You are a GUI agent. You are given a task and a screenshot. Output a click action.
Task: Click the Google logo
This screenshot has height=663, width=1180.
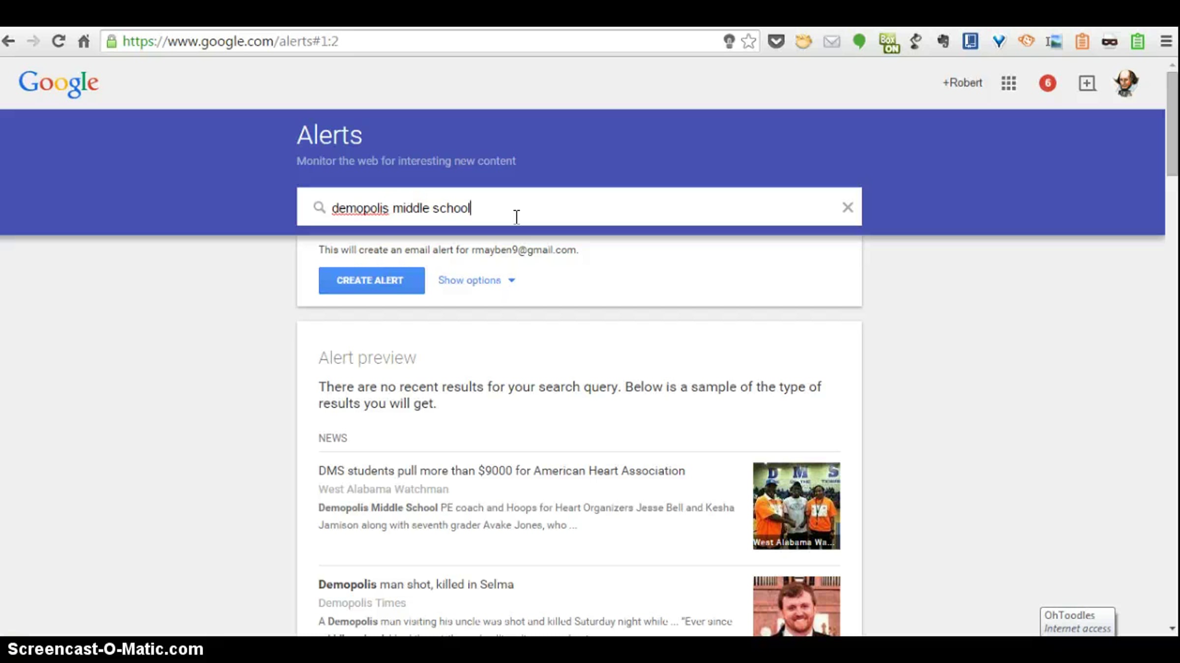click(59, 83)
